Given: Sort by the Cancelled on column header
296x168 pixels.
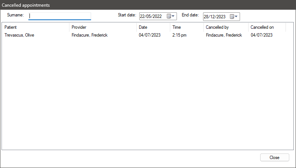Looking at the screenshot, I should [x=267, y=27].
